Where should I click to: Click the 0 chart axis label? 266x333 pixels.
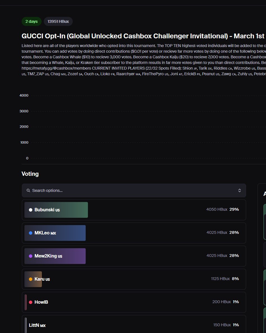pos(27,158)
